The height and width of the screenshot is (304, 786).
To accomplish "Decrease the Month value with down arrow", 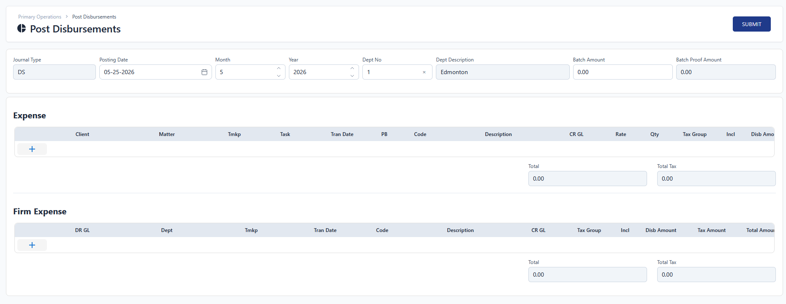I will [279, 76].
